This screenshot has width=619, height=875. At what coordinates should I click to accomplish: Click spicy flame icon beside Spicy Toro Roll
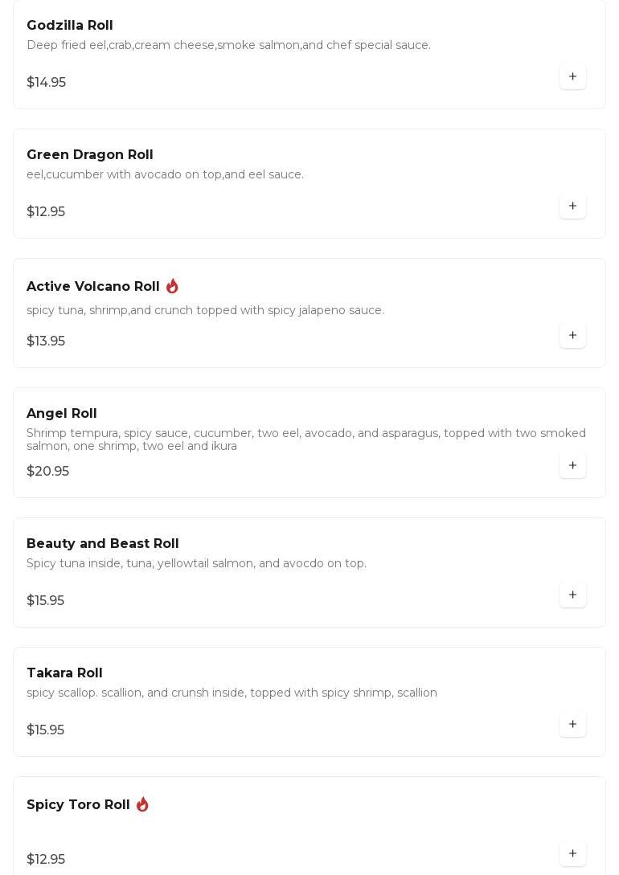(x=142, y=804)
